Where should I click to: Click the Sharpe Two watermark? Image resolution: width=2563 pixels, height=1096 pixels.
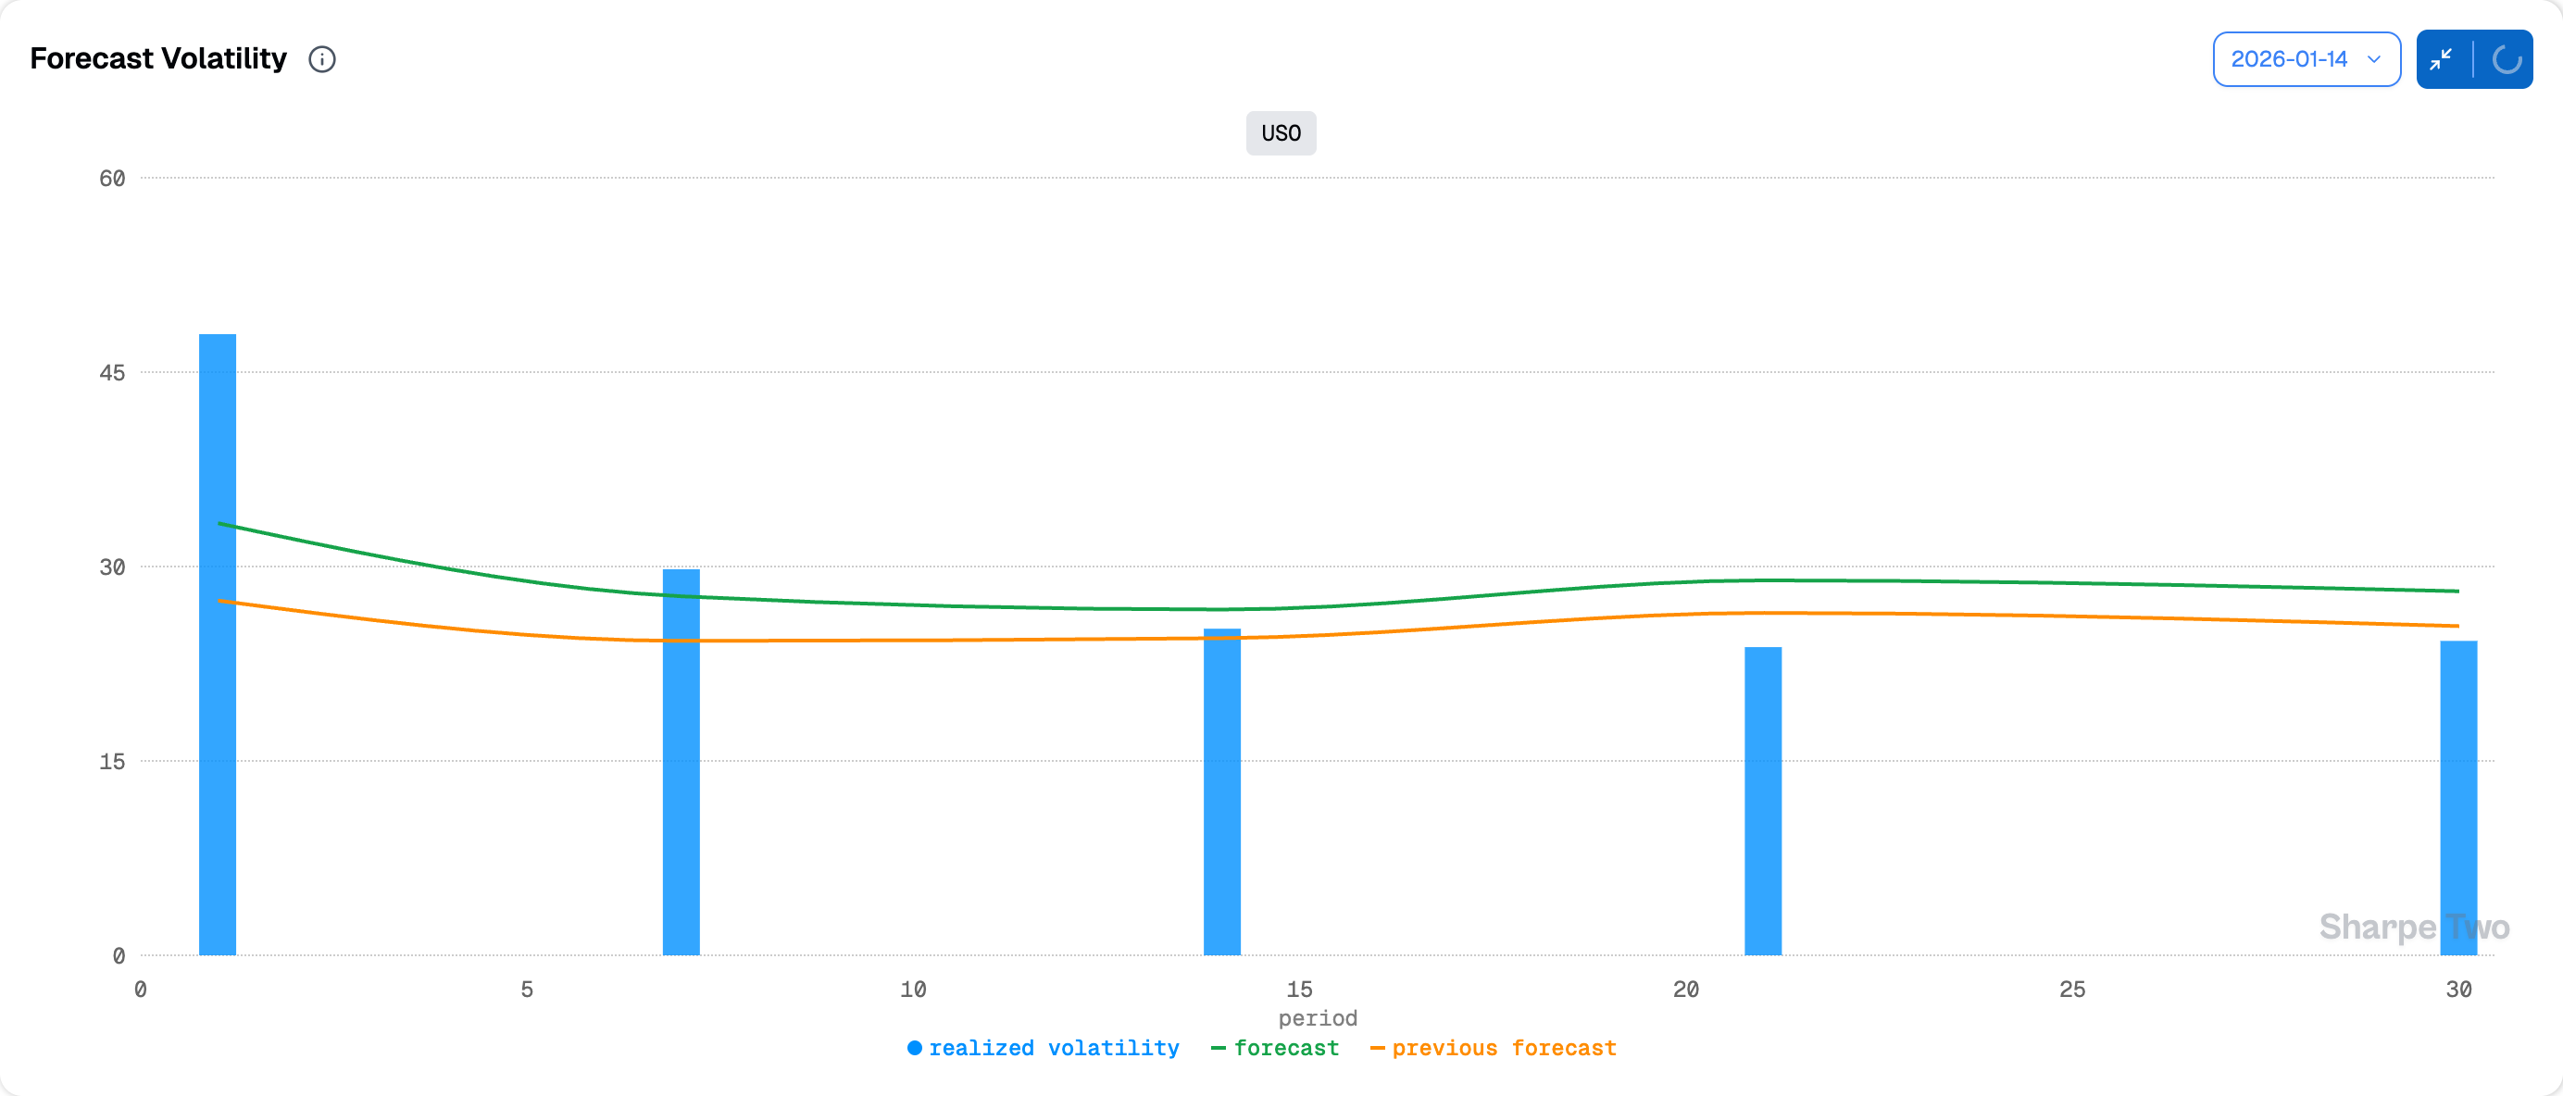coord(2414,927)
